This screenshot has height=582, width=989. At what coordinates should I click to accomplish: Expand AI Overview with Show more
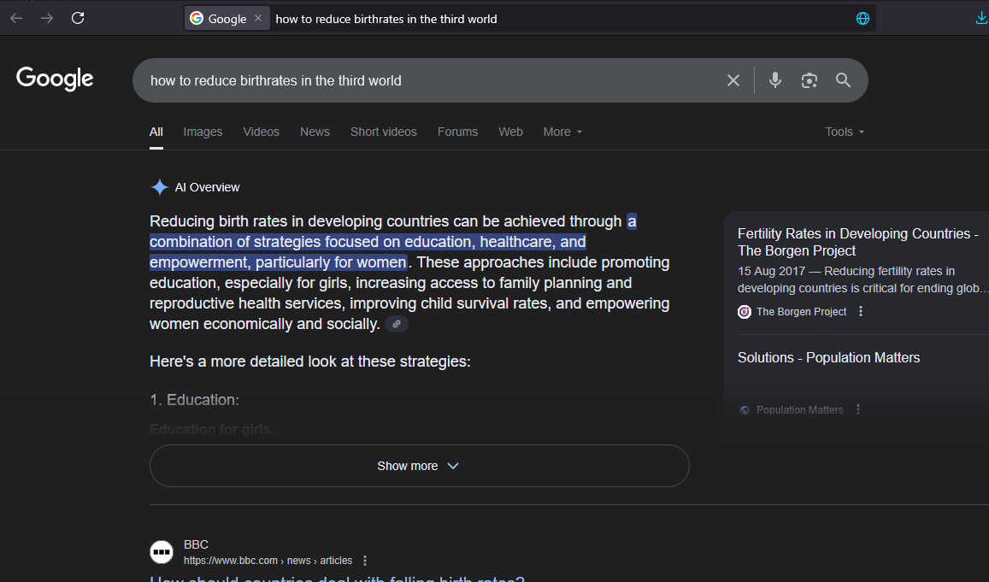tap(420, 466)
